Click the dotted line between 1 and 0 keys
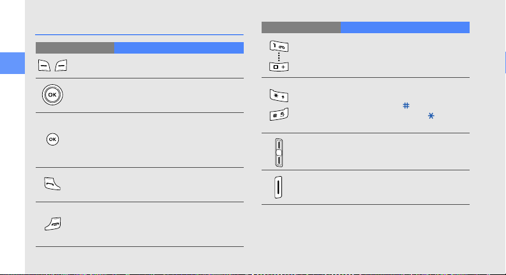 coord(279,57)
